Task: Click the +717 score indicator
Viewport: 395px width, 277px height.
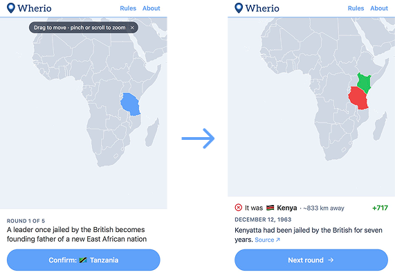Action: click(380, 208)
